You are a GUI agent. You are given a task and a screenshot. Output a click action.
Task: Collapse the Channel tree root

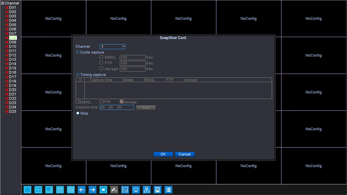[3, 3]
